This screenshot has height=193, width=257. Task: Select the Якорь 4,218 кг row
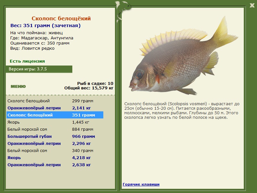coord(55,157)
